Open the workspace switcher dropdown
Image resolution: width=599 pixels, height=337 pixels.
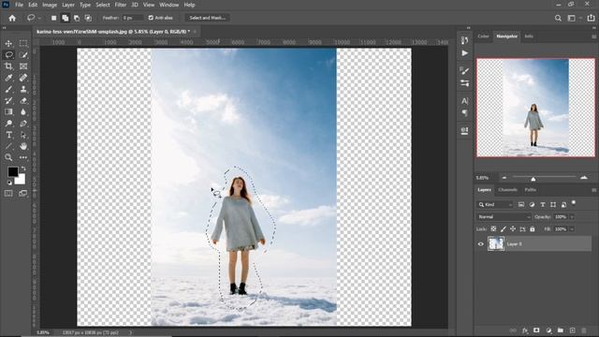(x=574, y=18)
